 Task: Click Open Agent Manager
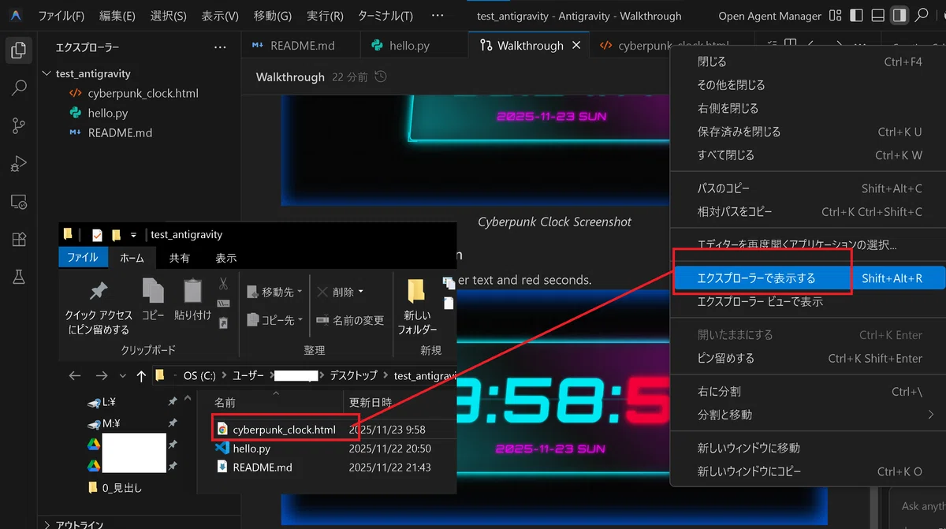click(769, 16)
